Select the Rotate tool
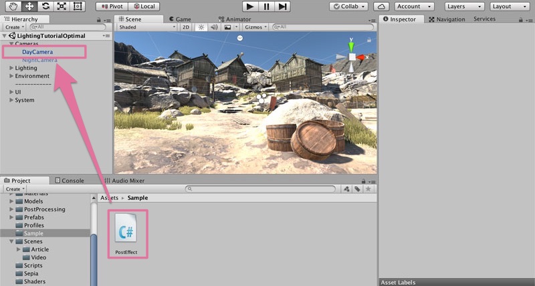 click(x=45, y=6)
